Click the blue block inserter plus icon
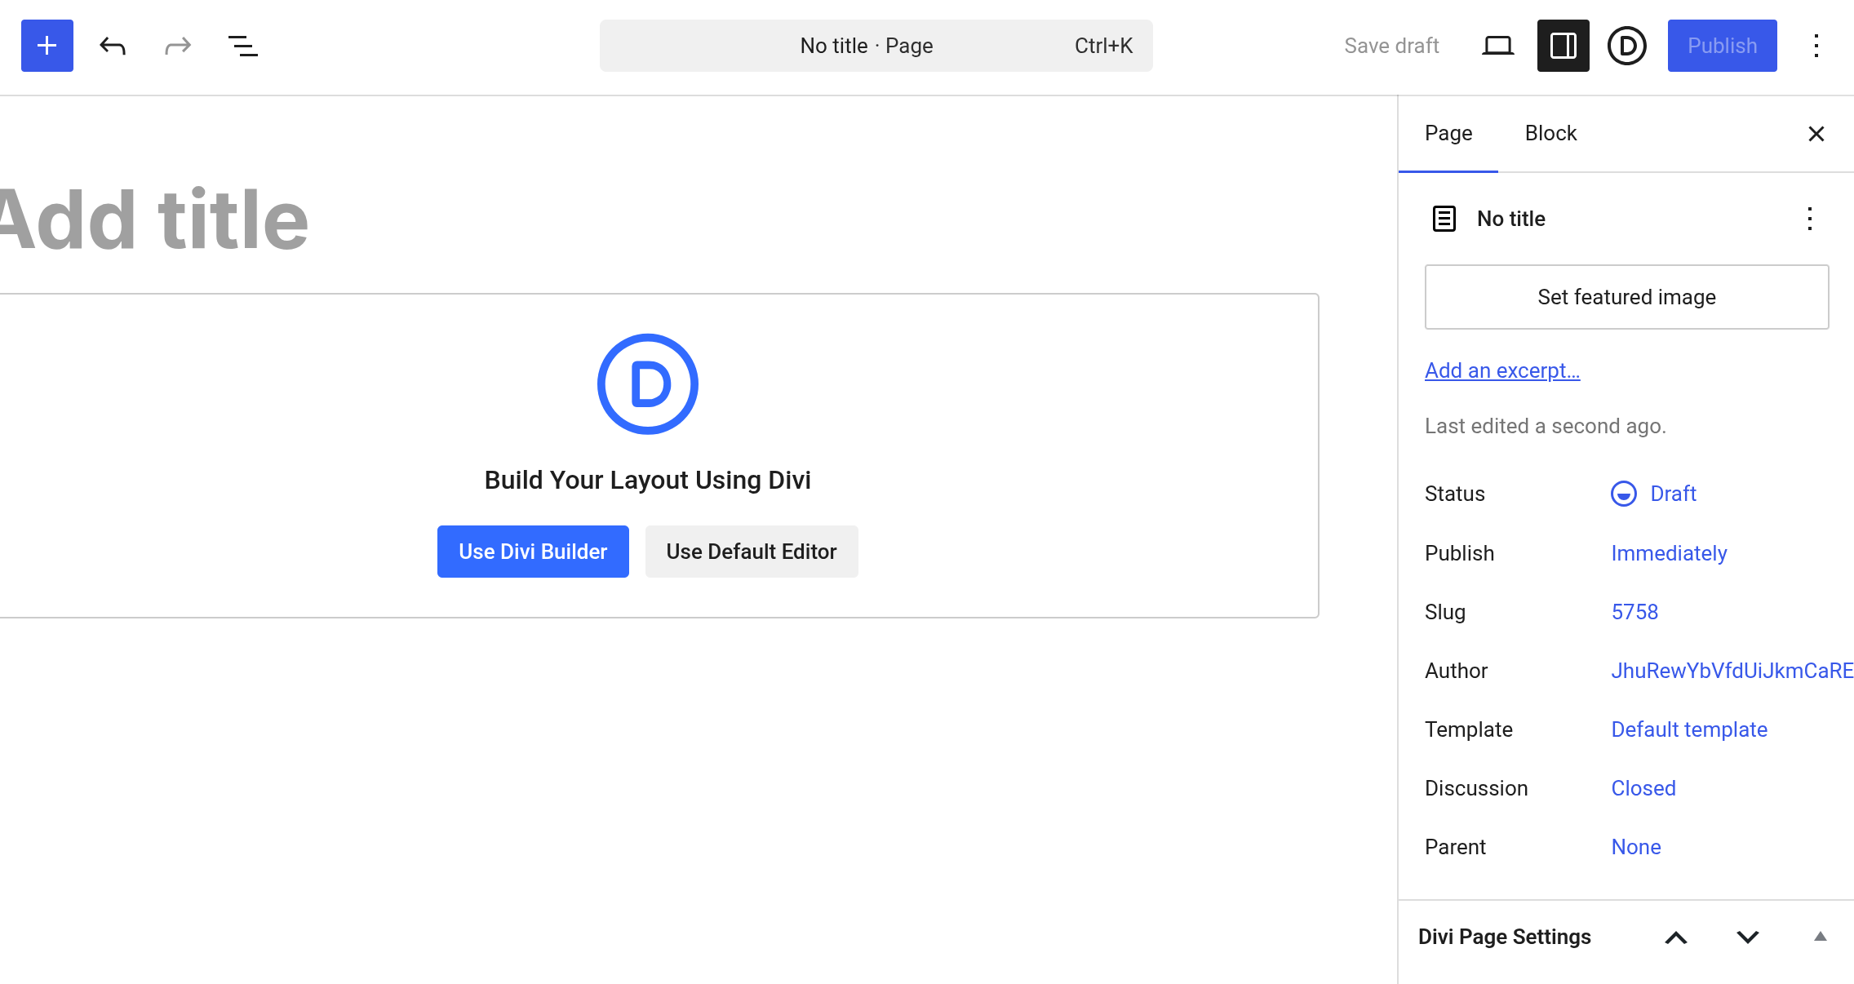 (47, 46)
